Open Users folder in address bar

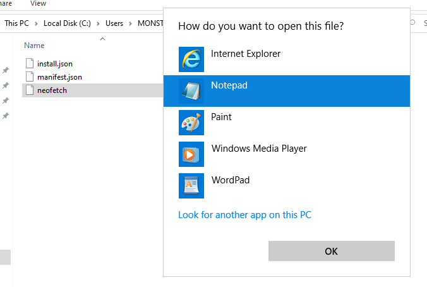point(114,23)
